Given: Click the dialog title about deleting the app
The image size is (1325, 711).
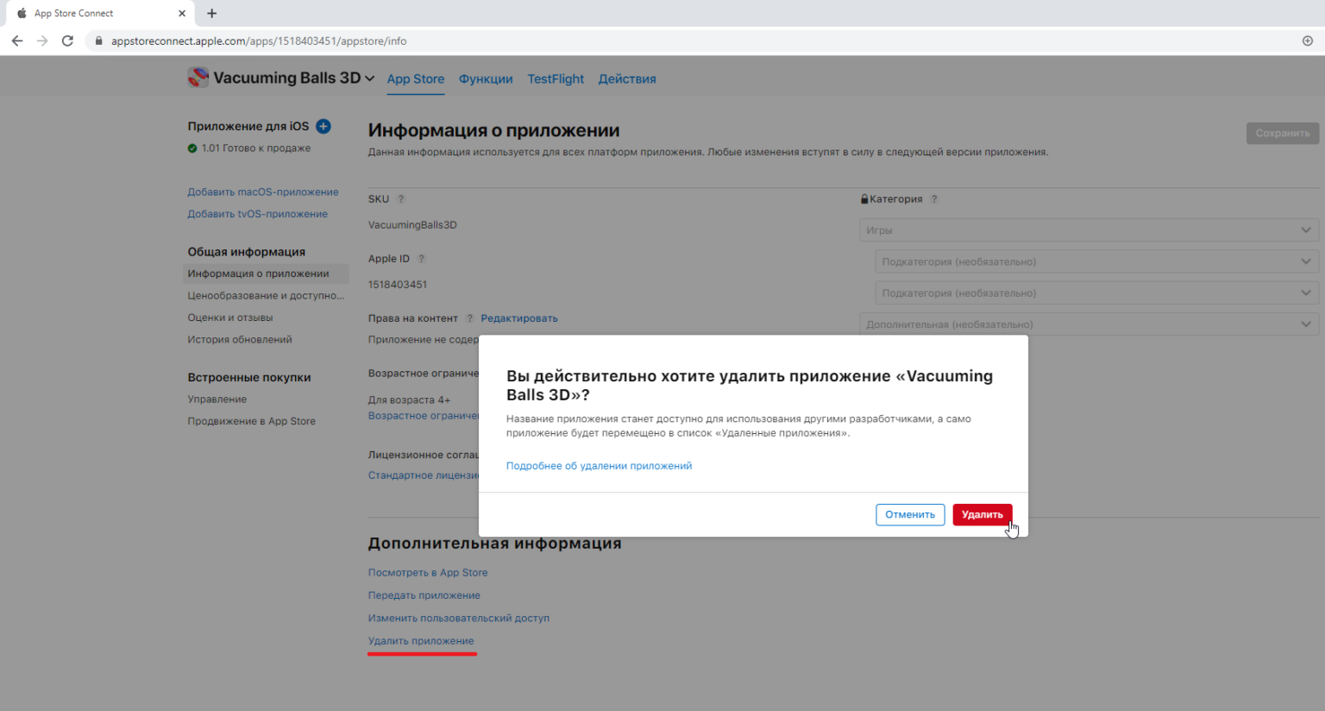Looking at the screenshot, I should click(x=750, y=386).
